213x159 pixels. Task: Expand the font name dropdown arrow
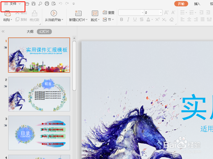coord(142,12)
